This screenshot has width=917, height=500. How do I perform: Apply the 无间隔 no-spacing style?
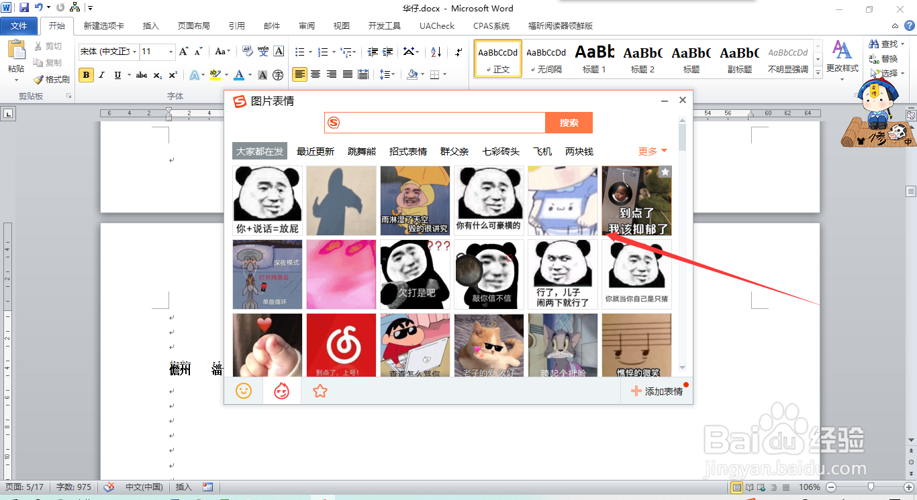pos(546,58)
